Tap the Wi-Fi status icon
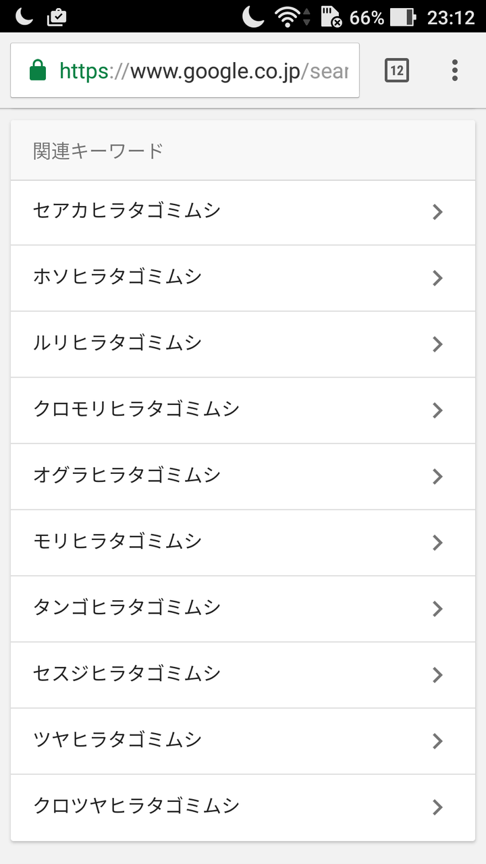 tap(288, 17)
